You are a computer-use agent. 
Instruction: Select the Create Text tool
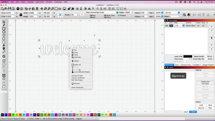[4, 45]
